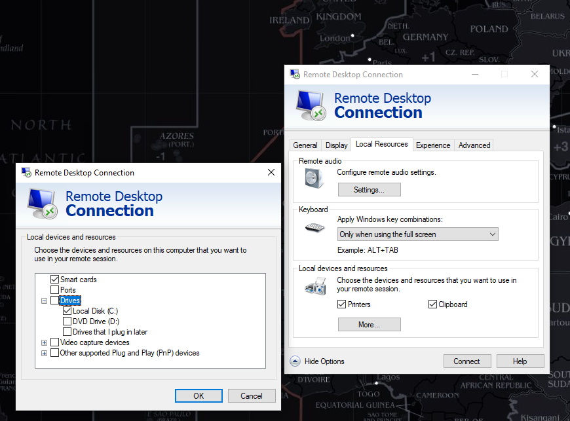Enable the DVD Drive (D:) checkbox
The width and height of the screenshot is (570, 421).
pyautogui.click(x=67, y=321)
